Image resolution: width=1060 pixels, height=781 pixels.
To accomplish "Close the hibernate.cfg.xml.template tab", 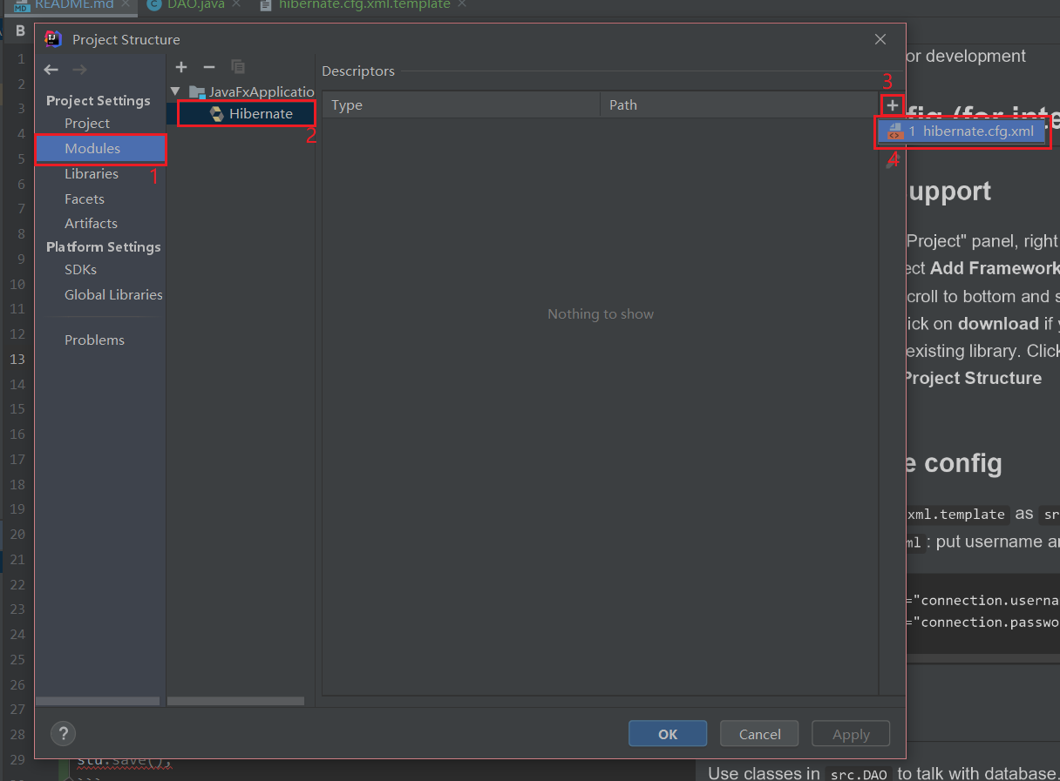I will (x=462, y=4).
